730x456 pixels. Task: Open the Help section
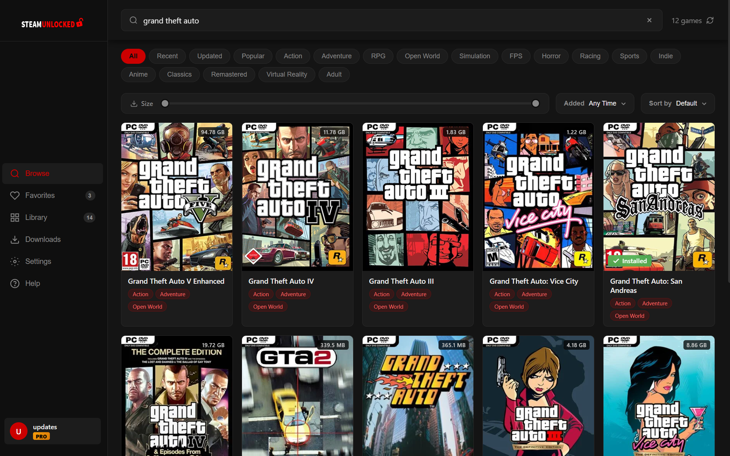(52, 283)
